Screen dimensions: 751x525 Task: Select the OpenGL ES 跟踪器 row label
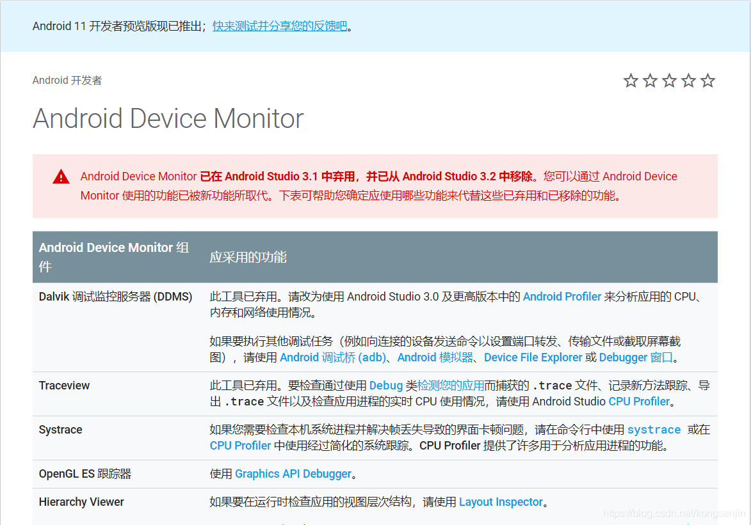point(85,474)
